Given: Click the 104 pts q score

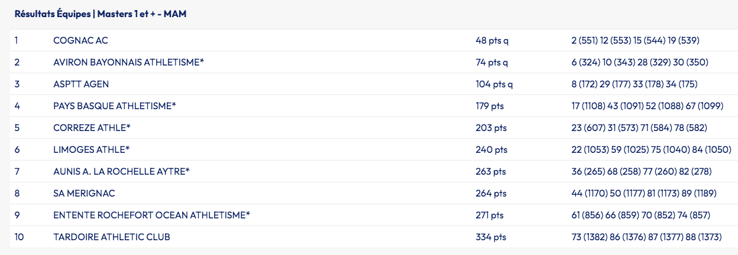Looking at the screenshot, I should point(494,84).
